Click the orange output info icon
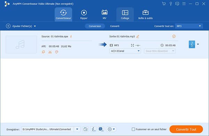 coord(174,36)
